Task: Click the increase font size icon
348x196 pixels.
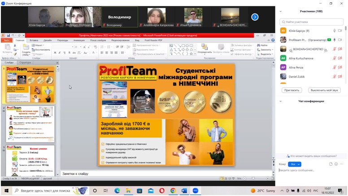Action: pyautogui.click(x=85, y=47)
